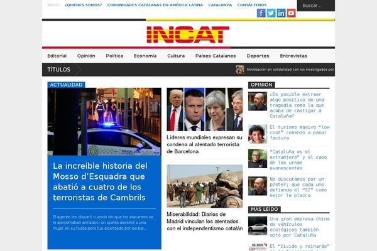Open ¿Es posible extraer algo positivo opinion
The height and width of the screenshot is (251, 377).
[297, 105]
